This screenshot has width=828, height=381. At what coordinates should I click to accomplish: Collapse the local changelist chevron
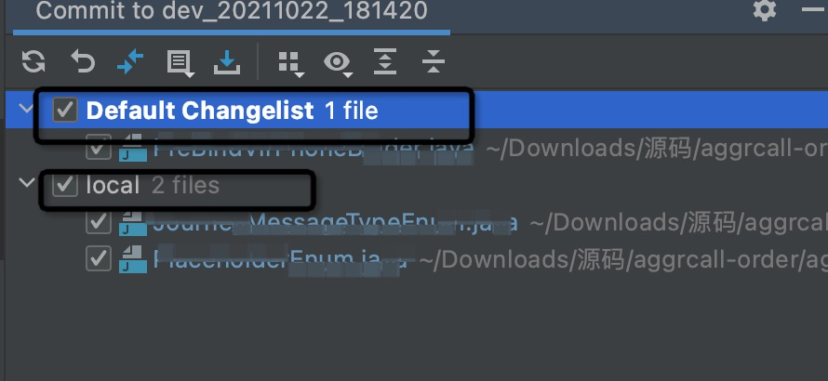pyautogui.click(x=26, y=184)
